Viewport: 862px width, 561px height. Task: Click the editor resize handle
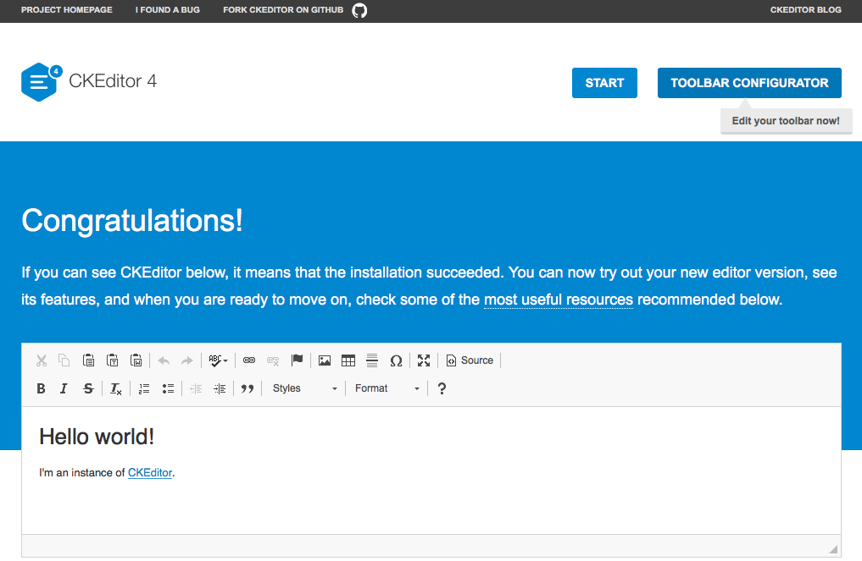(833, 549)
